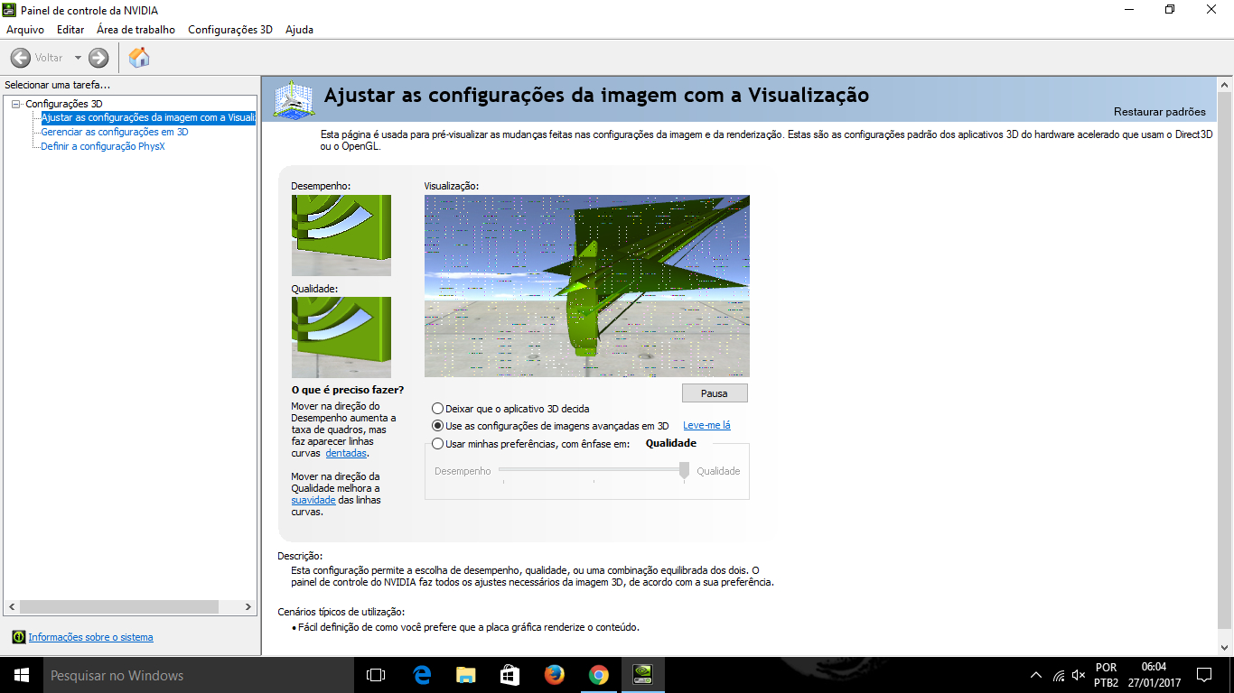Screen dimensions: 1234x693
Task: Click the Back (Voltar) arrow button
Action: point(20,58)
